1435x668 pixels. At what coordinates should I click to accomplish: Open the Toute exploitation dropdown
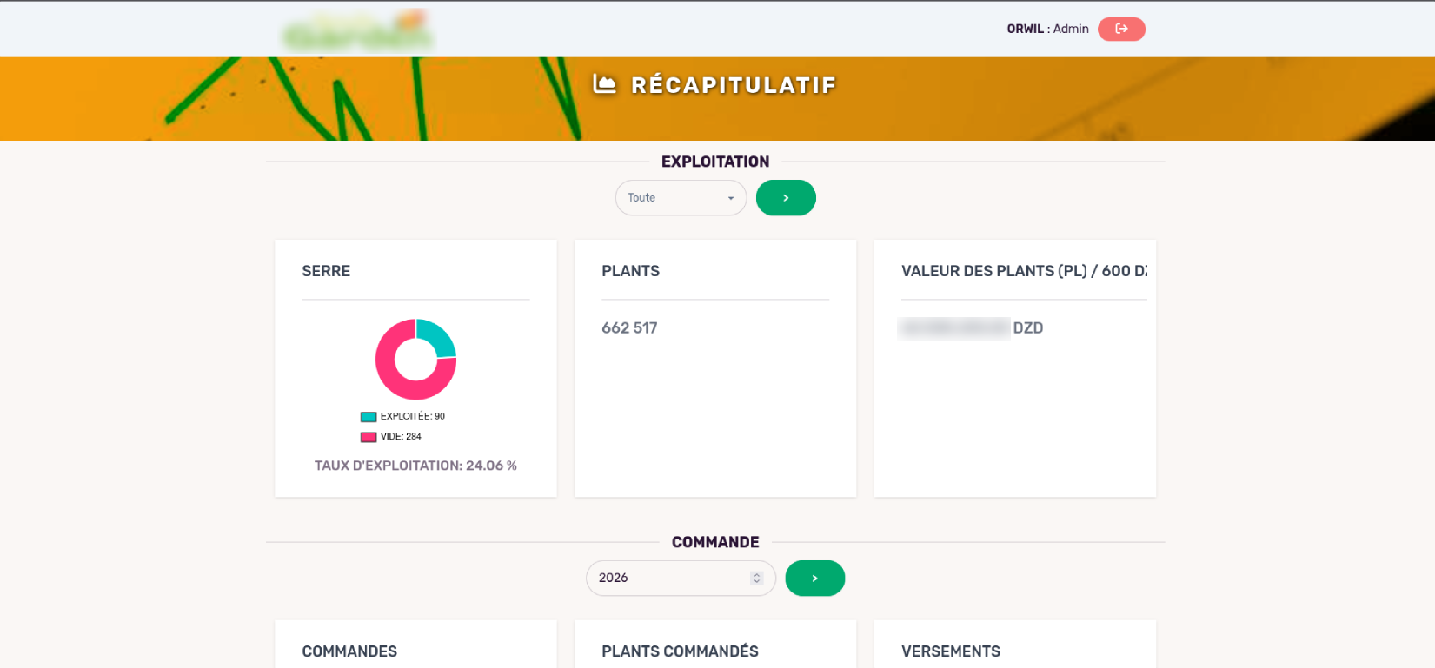tap(681, 197)
